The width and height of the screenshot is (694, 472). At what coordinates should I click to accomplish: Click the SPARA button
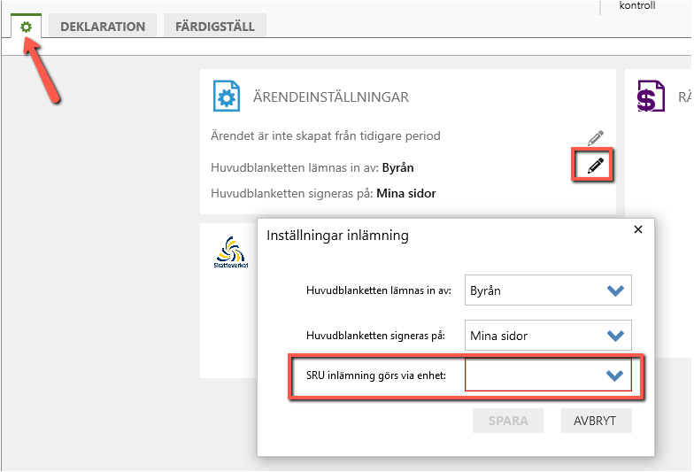tap(508, 420)
